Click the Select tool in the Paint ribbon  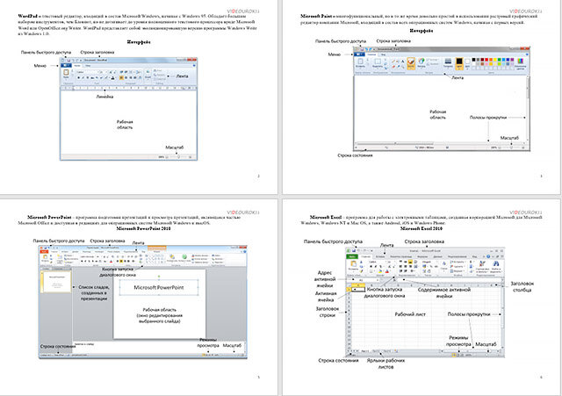click(378, 61)
